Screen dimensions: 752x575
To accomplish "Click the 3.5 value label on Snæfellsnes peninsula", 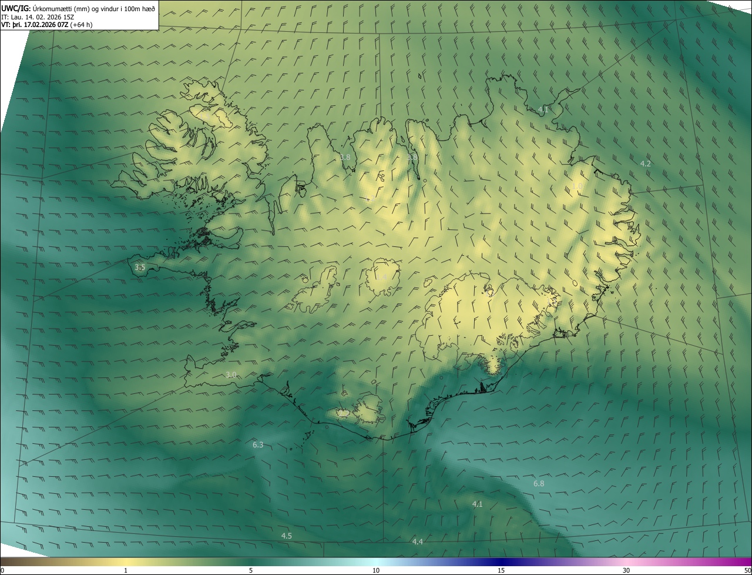I will point(140,268).
